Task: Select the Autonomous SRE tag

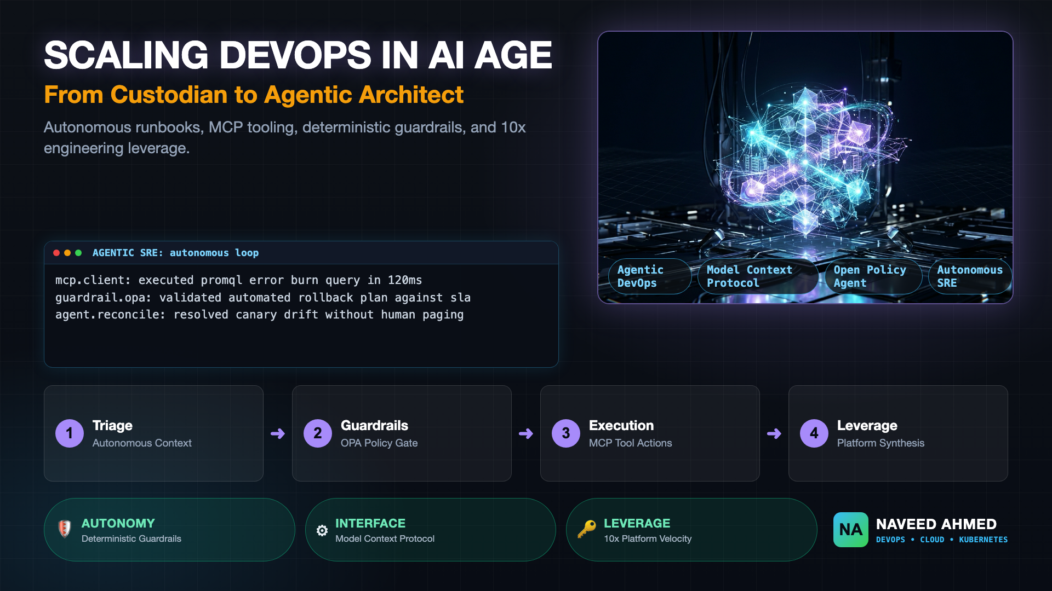Action: click(970, 276)
